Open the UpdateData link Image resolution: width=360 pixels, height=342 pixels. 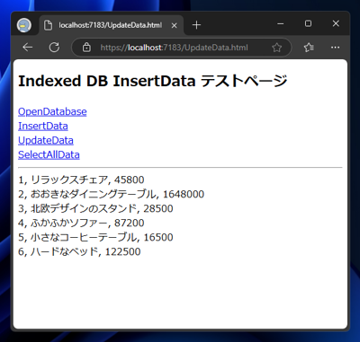coord(46,140)
